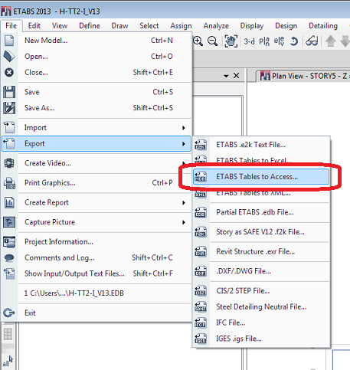Move up one story with up arrow
Screen dimensions: 350x370
(331, 41)
